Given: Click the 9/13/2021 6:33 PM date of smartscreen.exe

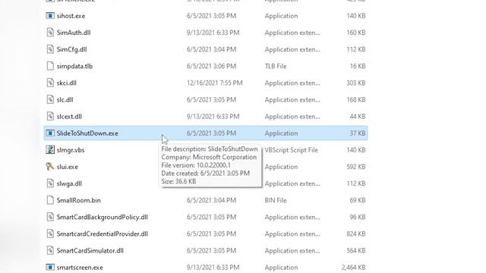Looking at the screenshot, I should pyautogui.click(x=213, y=268).
